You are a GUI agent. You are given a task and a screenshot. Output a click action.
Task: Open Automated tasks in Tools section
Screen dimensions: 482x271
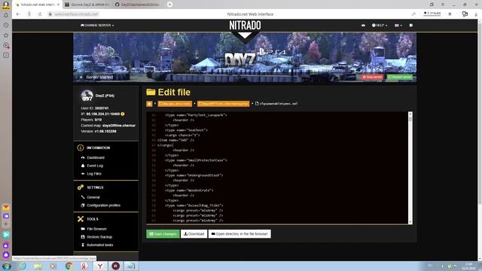pos(99,245)
